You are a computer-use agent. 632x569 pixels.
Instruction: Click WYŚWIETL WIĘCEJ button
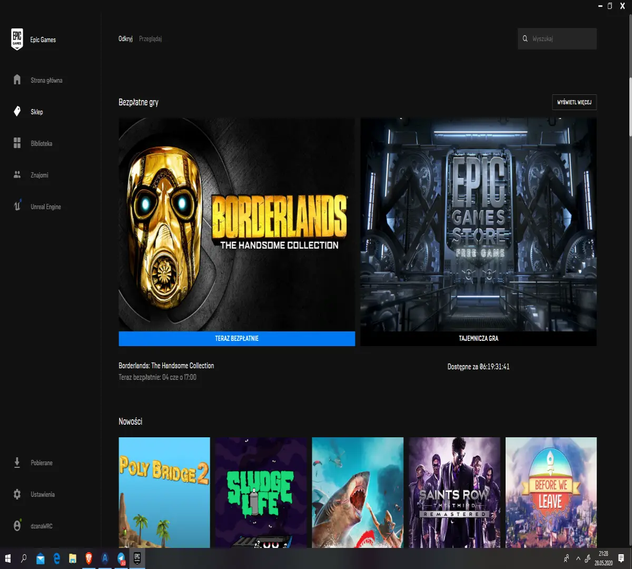pyautogui.click(x=574, y=102)
